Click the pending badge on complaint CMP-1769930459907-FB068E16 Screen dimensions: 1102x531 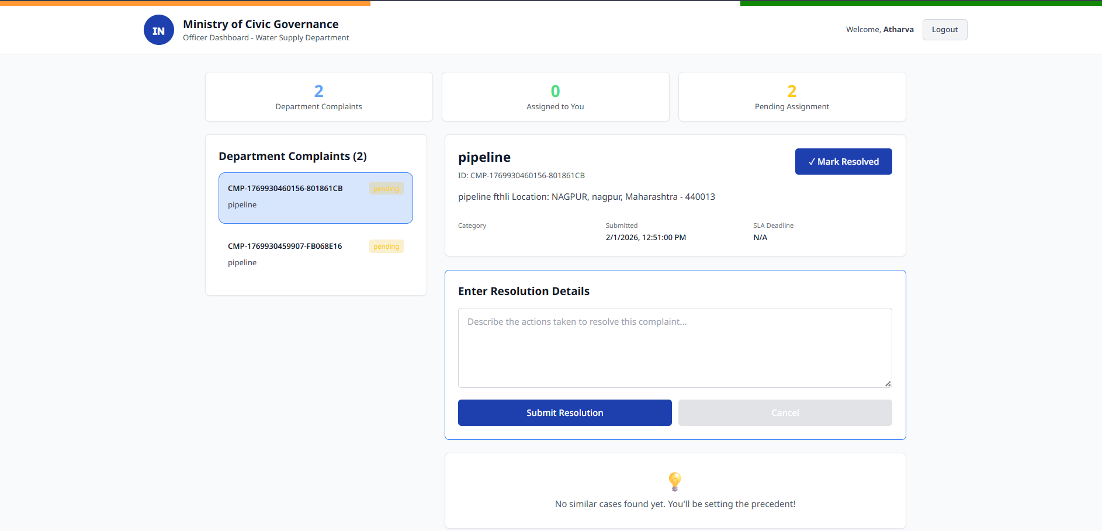click(x=386, y=246)
